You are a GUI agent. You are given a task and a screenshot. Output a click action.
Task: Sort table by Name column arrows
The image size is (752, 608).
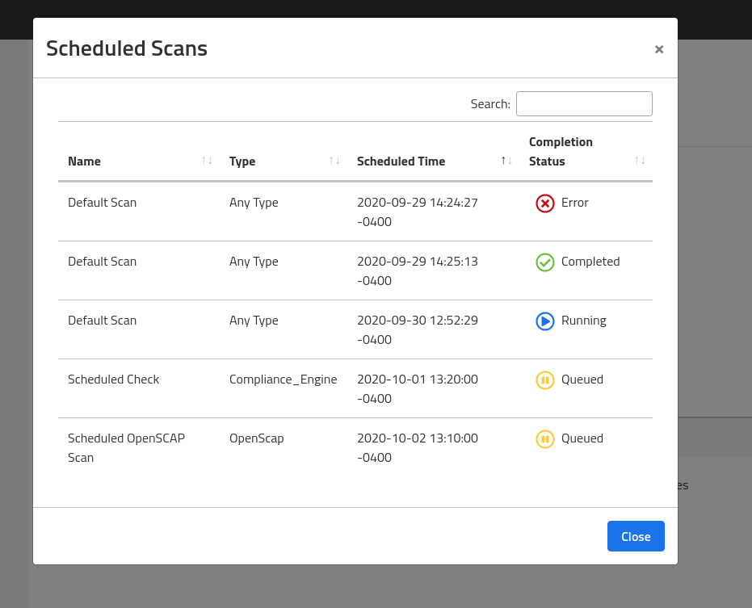[x=207, y=161]
